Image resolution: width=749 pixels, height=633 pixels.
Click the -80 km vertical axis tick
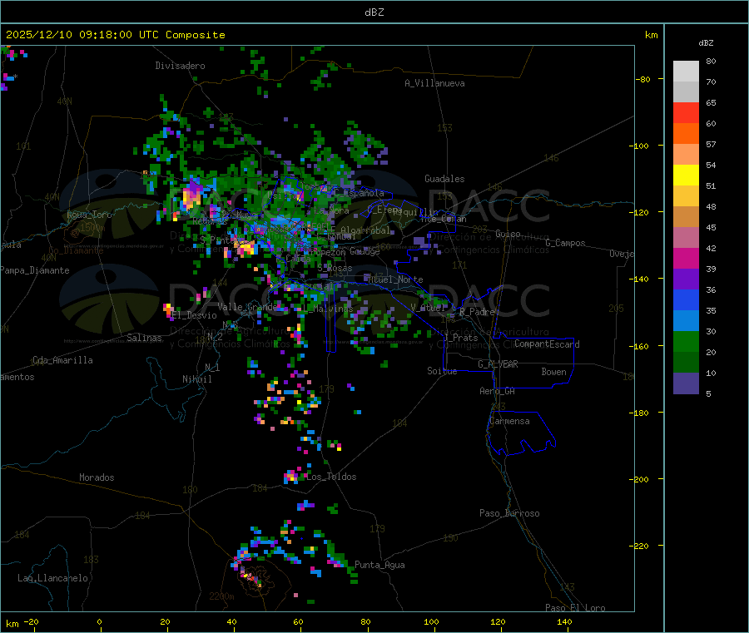click(643, 79)
